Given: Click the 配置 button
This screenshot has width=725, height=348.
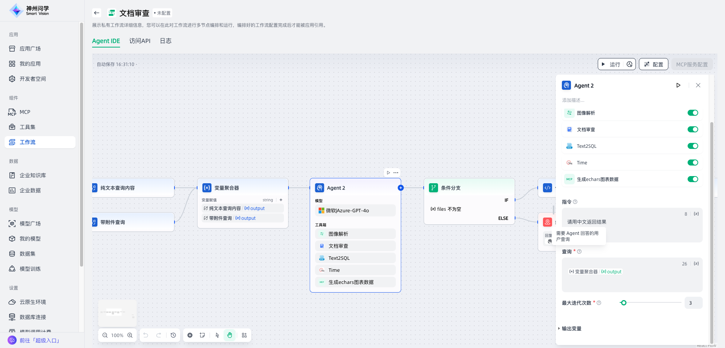Looking at the screenshot, I should 654,64.
